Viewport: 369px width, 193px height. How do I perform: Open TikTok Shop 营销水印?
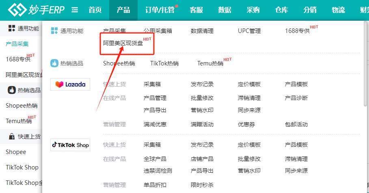[249, 171]
